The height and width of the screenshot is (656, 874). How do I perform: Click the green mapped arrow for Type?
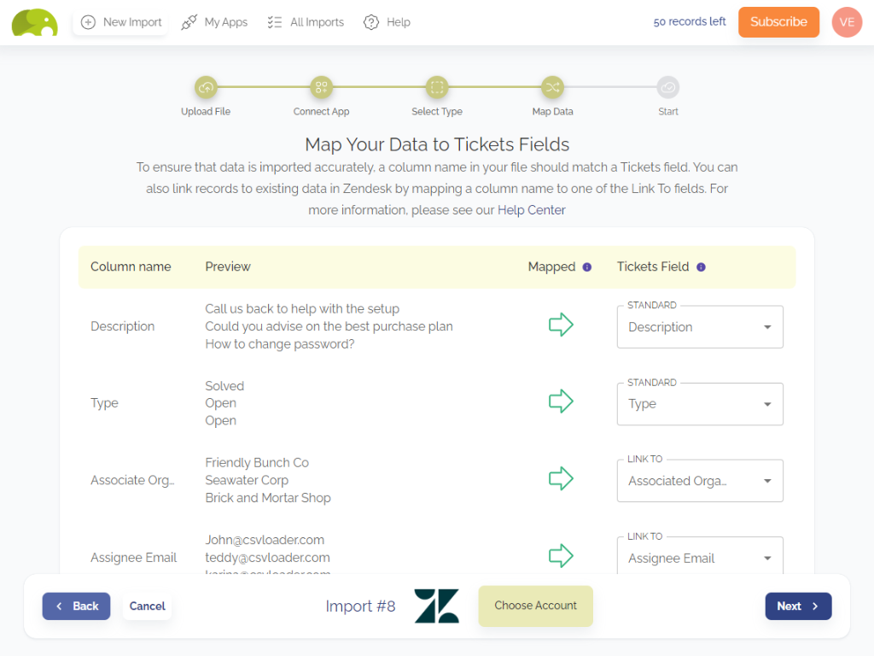(561, 401)
